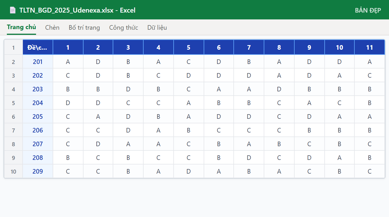Viewport: 389px width, 217px height.
Task: Click answer D for code 203 question 3
Action: point(128,89)
